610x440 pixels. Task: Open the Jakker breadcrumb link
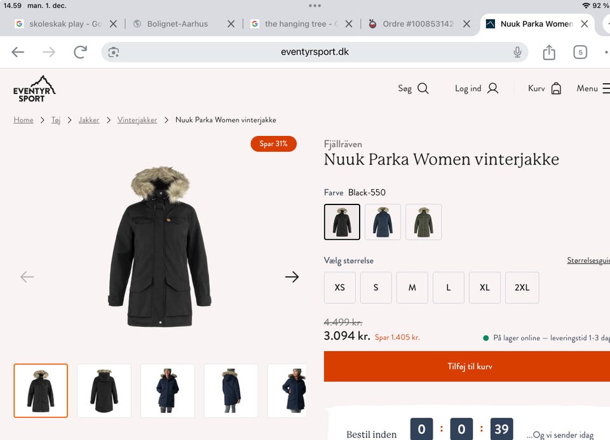89,120
